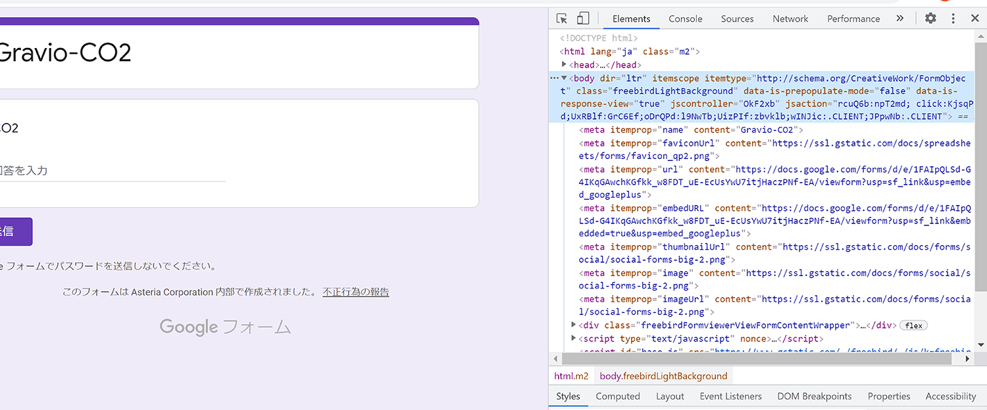987x410 pixels.
Task: Select the meta itemprop="image" element
Action: click(x=774, y=279)
